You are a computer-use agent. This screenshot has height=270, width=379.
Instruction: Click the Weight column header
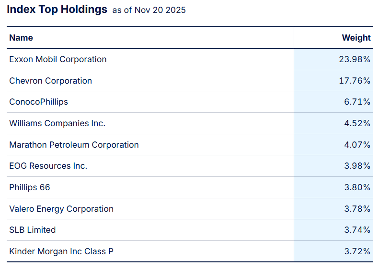point(356,38)
